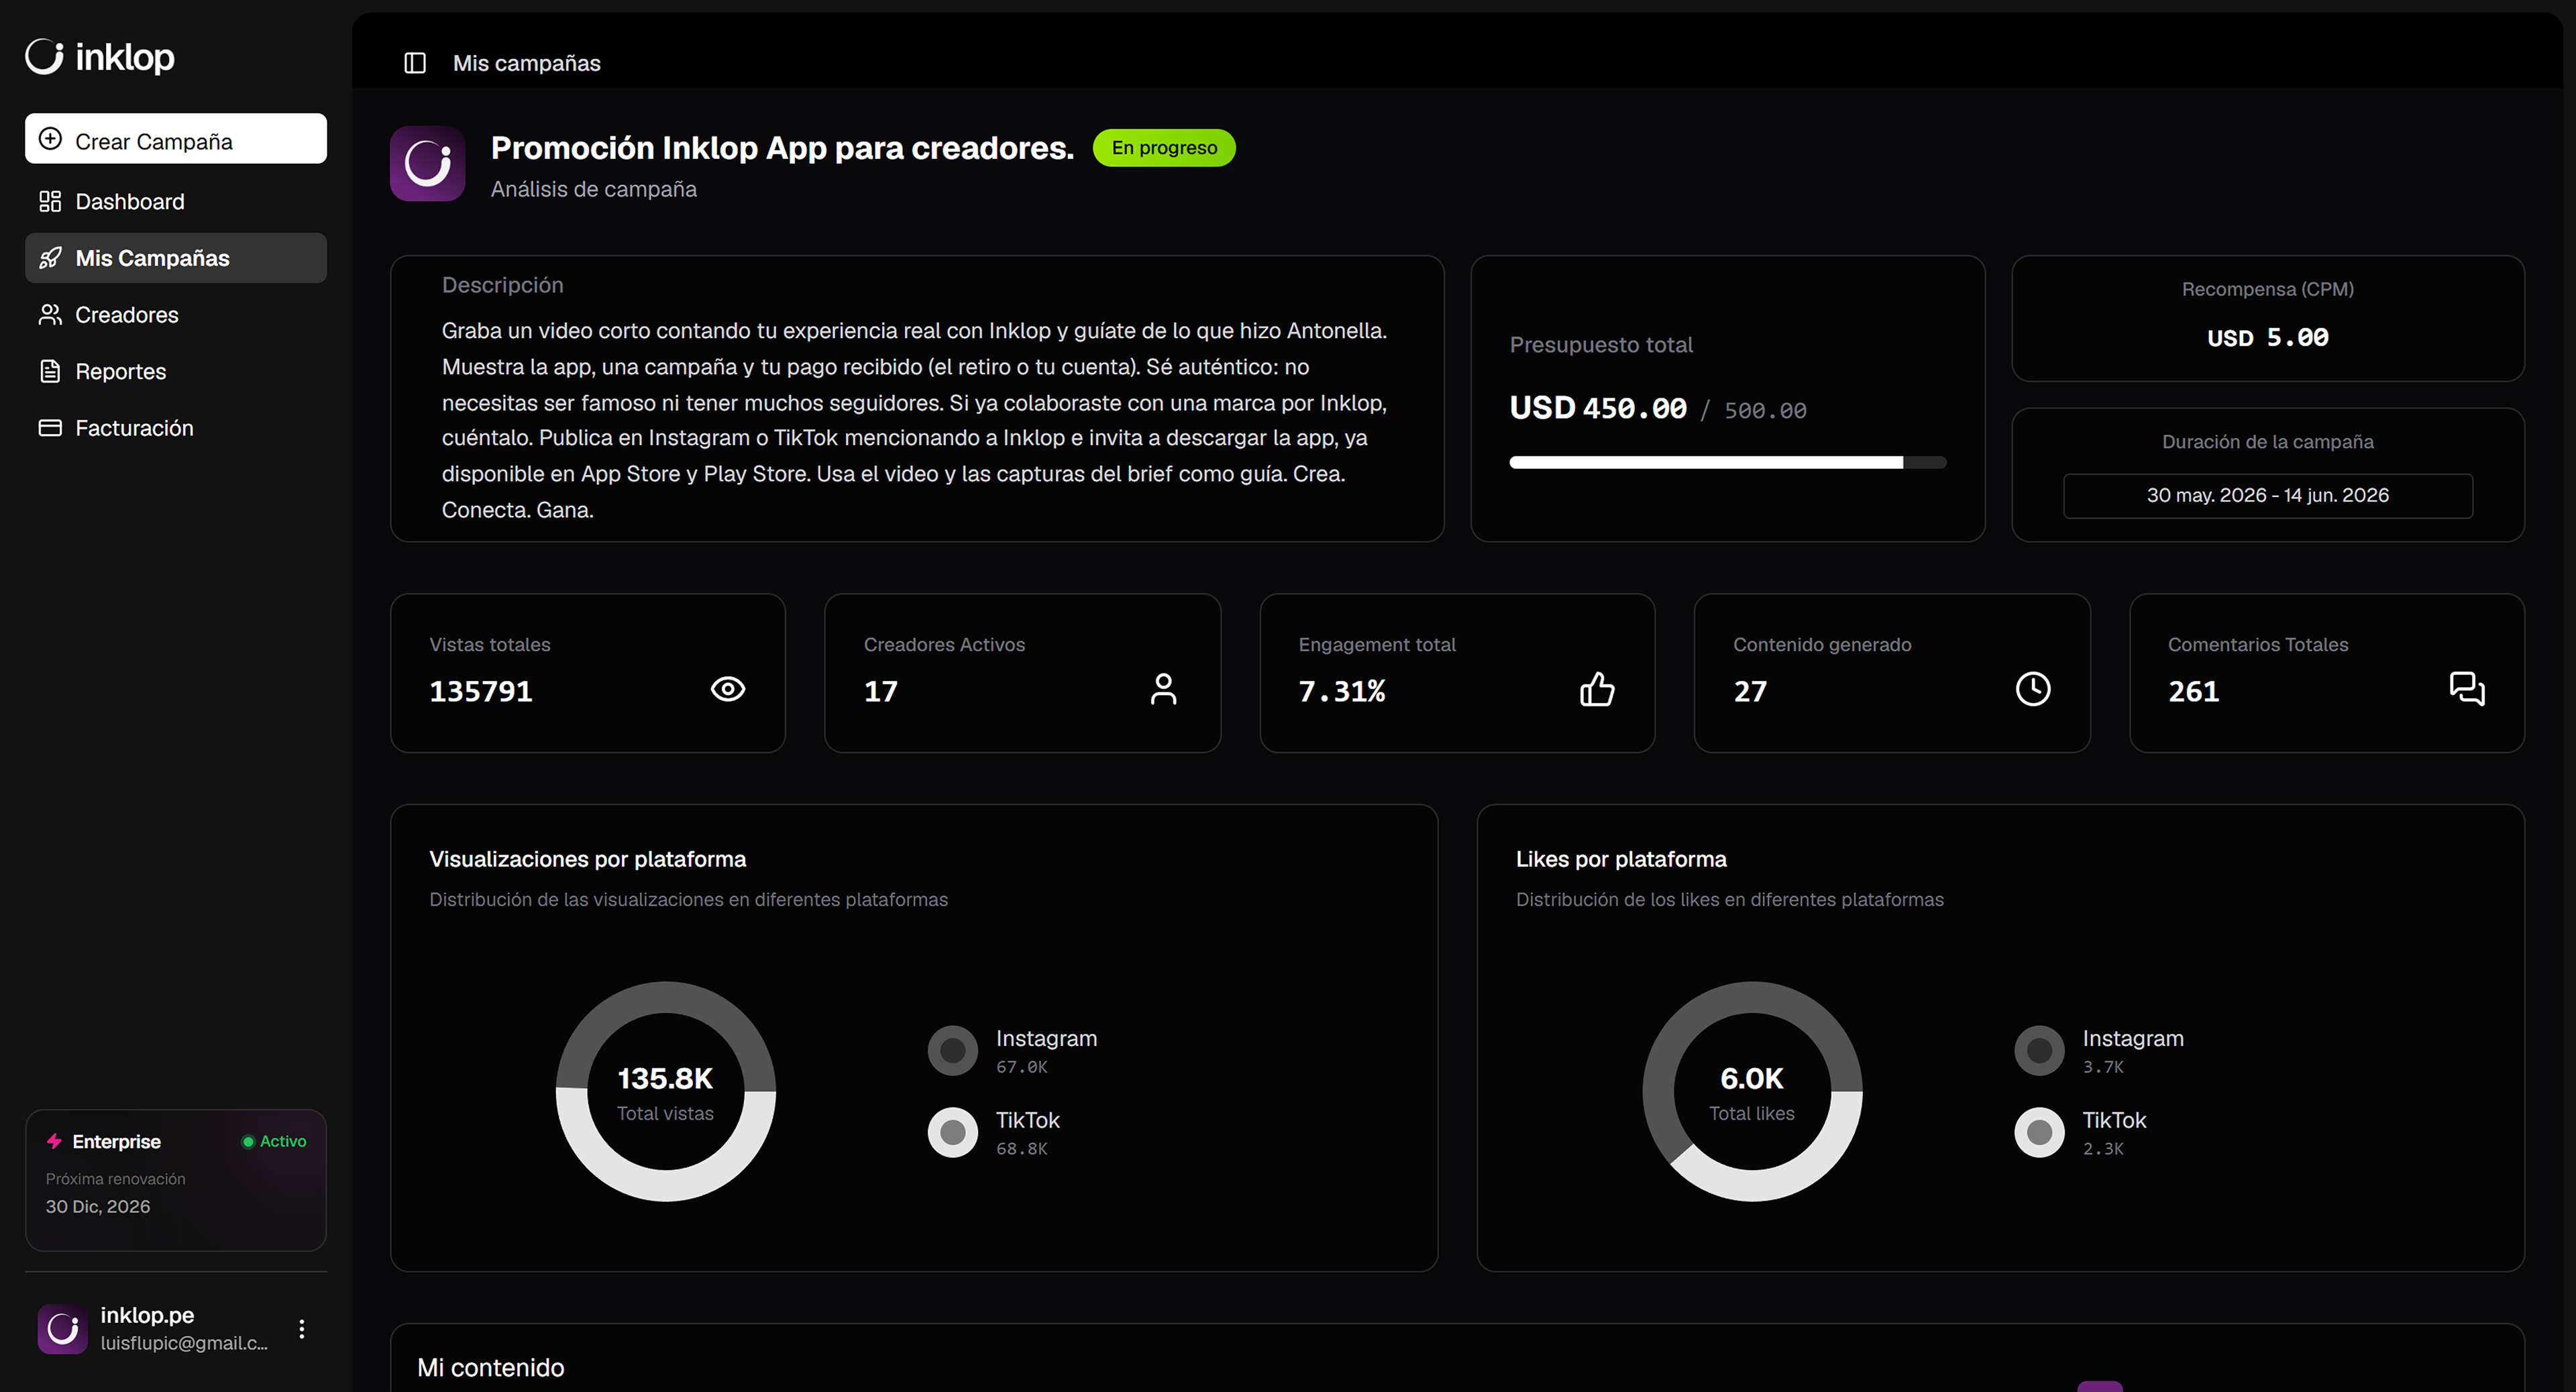Click the thumbs-up icon in Engagement total
The height and width of the screenshot is (1392, 2576).
(1597, 689)
